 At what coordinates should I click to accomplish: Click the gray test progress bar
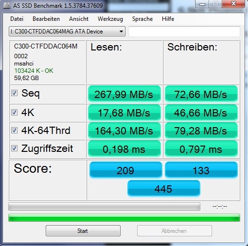tap(104, 207)
